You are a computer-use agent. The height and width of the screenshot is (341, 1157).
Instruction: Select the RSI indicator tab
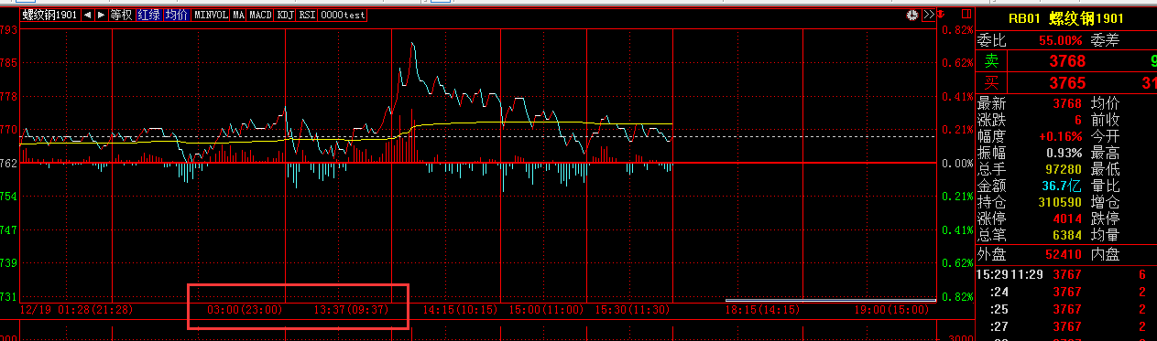coord(308,16)
